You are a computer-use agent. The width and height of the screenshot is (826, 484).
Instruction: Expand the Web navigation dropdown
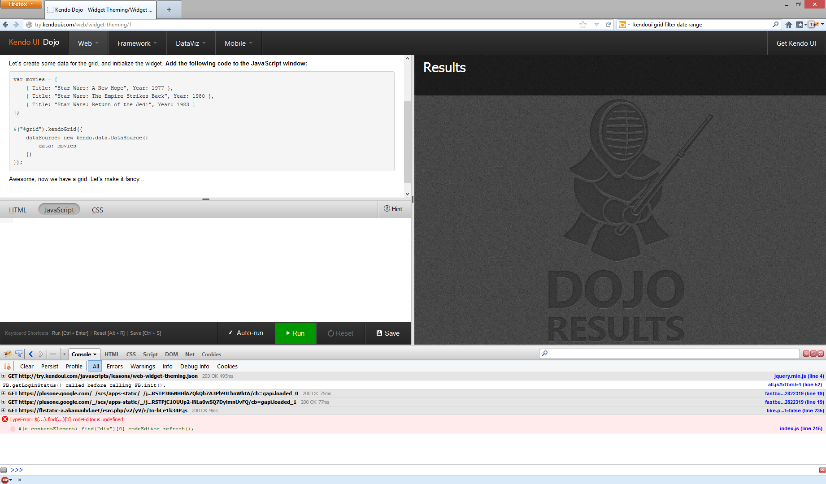[x=88, y=43]
